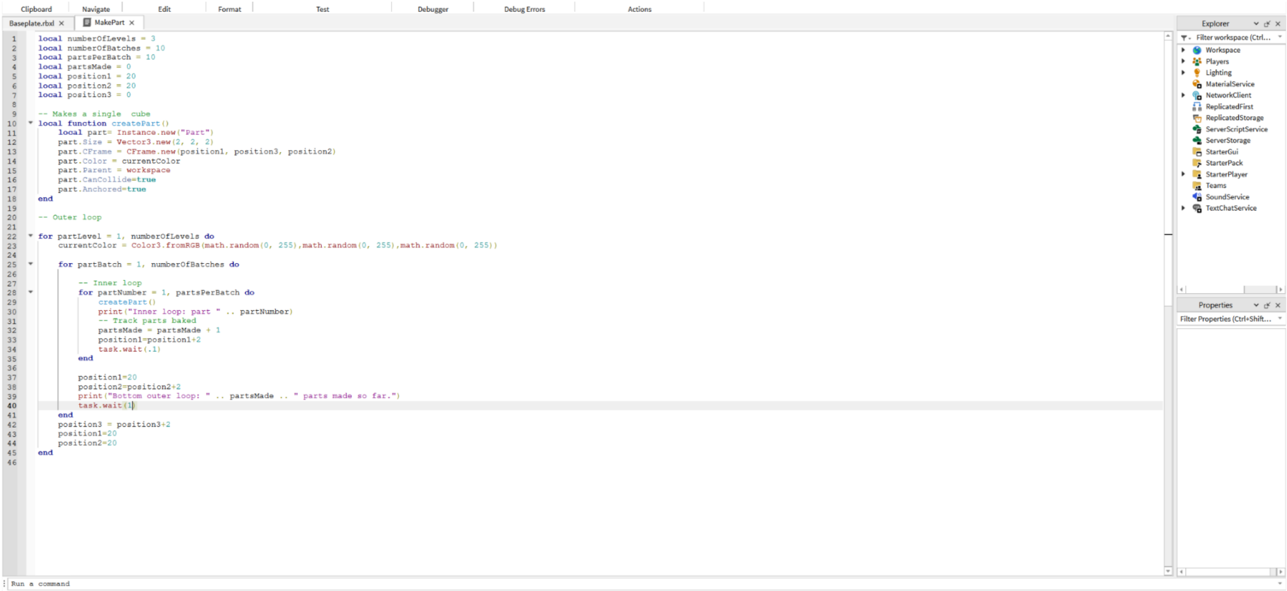The width and height of the screenshot is (1287, 591).
Task: Click the filter funnel icon in Explorer
Action: (x=1185, y=37)
